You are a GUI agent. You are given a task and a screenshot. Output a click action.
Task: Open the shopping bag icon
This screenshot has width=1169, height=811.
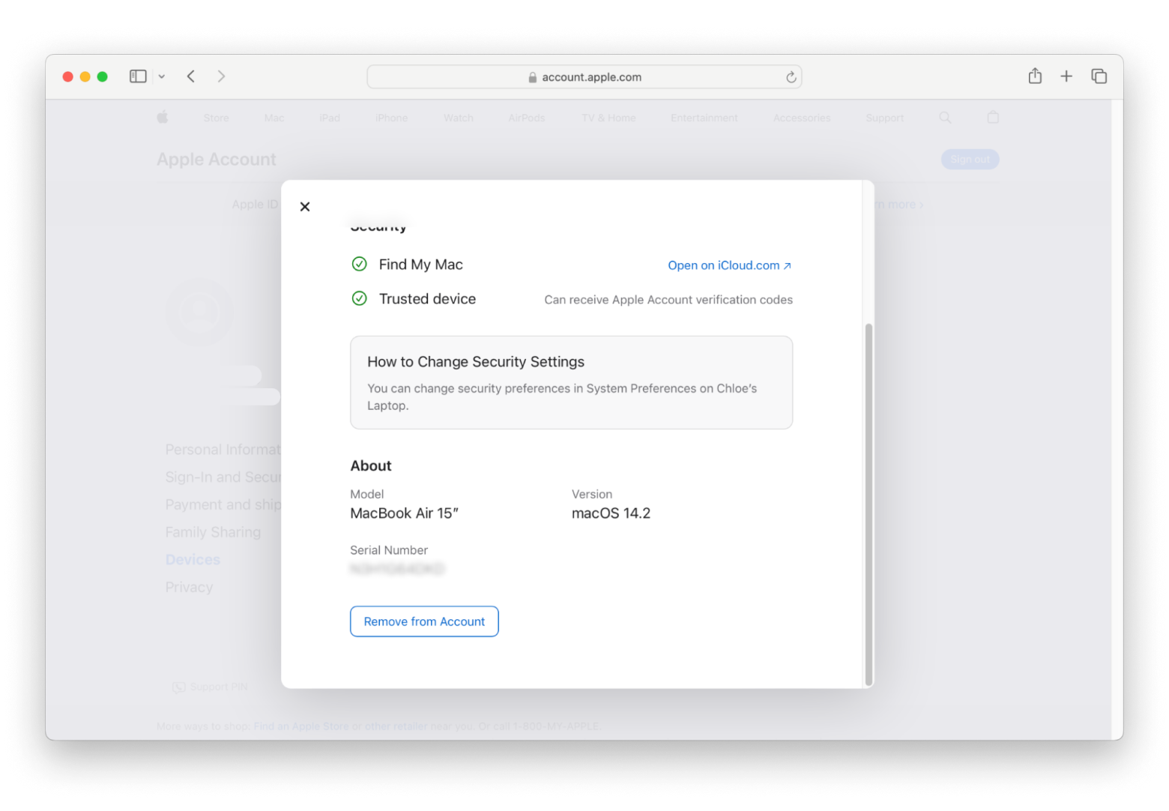coord(993,117)
